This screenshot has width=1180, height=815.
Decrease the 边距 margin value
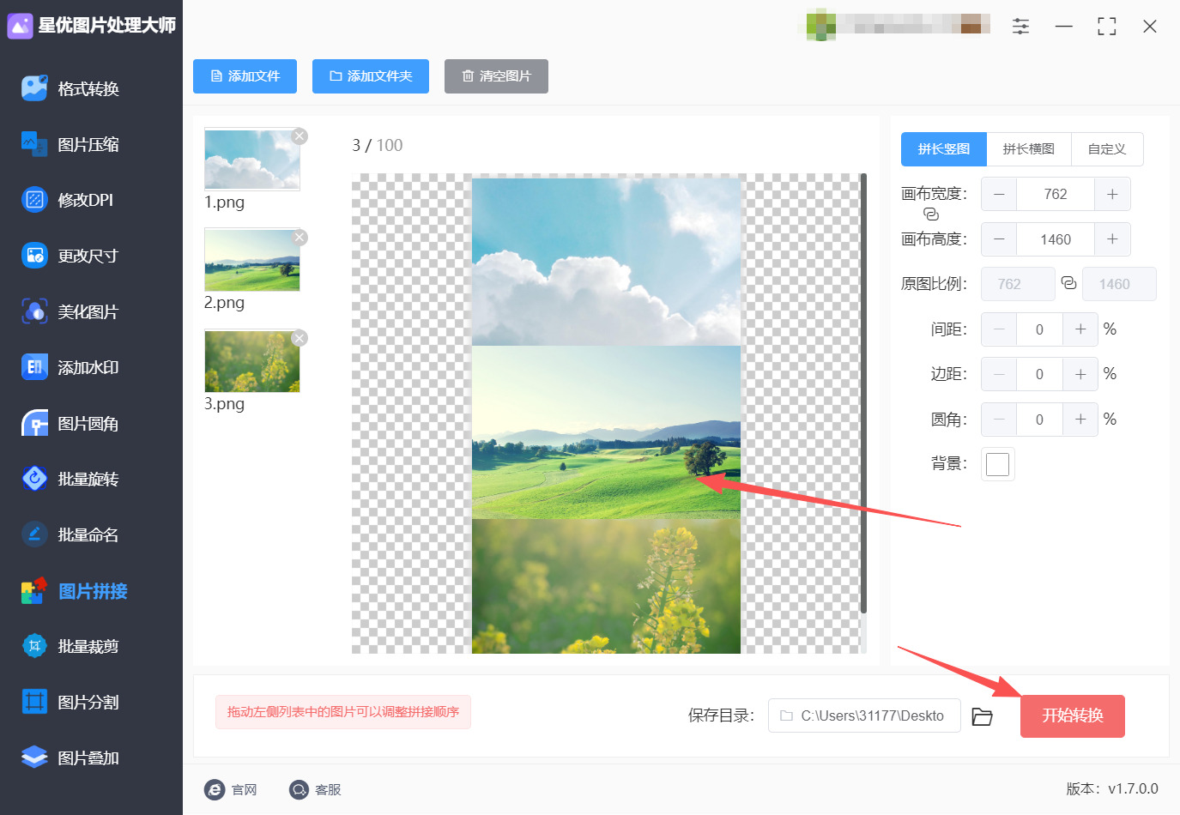(x=999, y=374)
